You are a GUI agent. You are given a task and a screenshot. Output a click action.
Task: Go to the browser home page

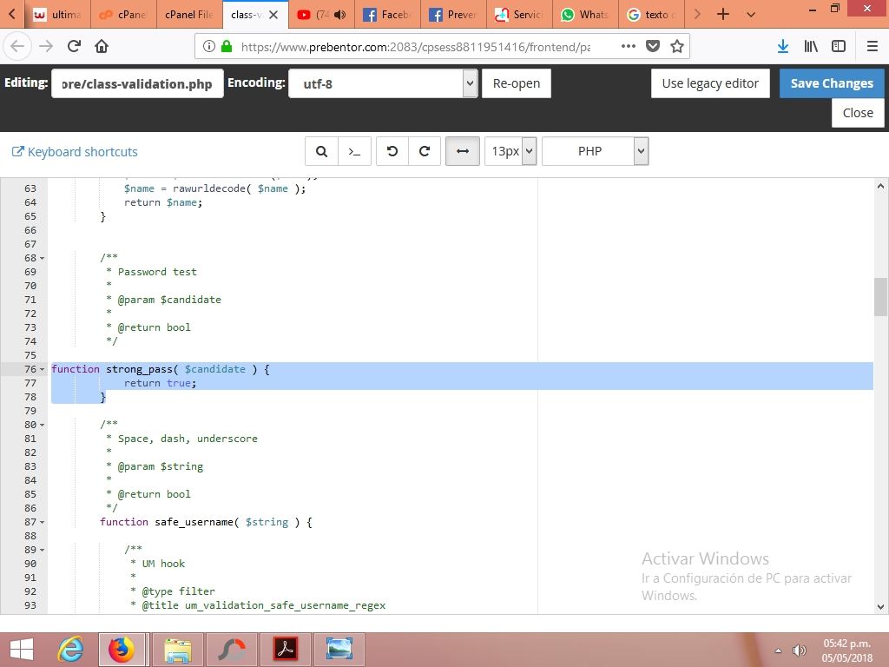[102, 46]
